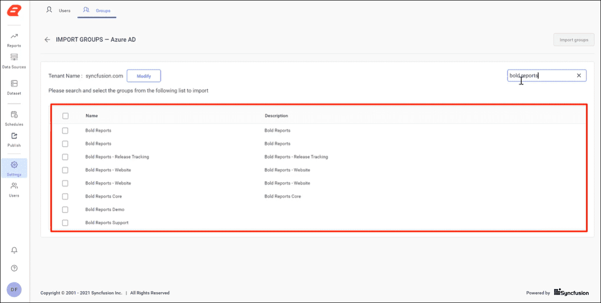Open Users in the sidebar

14,190
